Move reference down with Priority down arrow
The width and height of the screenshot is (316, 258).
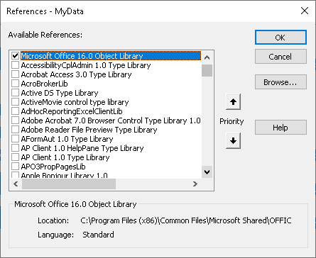click(x=233, y=141)
